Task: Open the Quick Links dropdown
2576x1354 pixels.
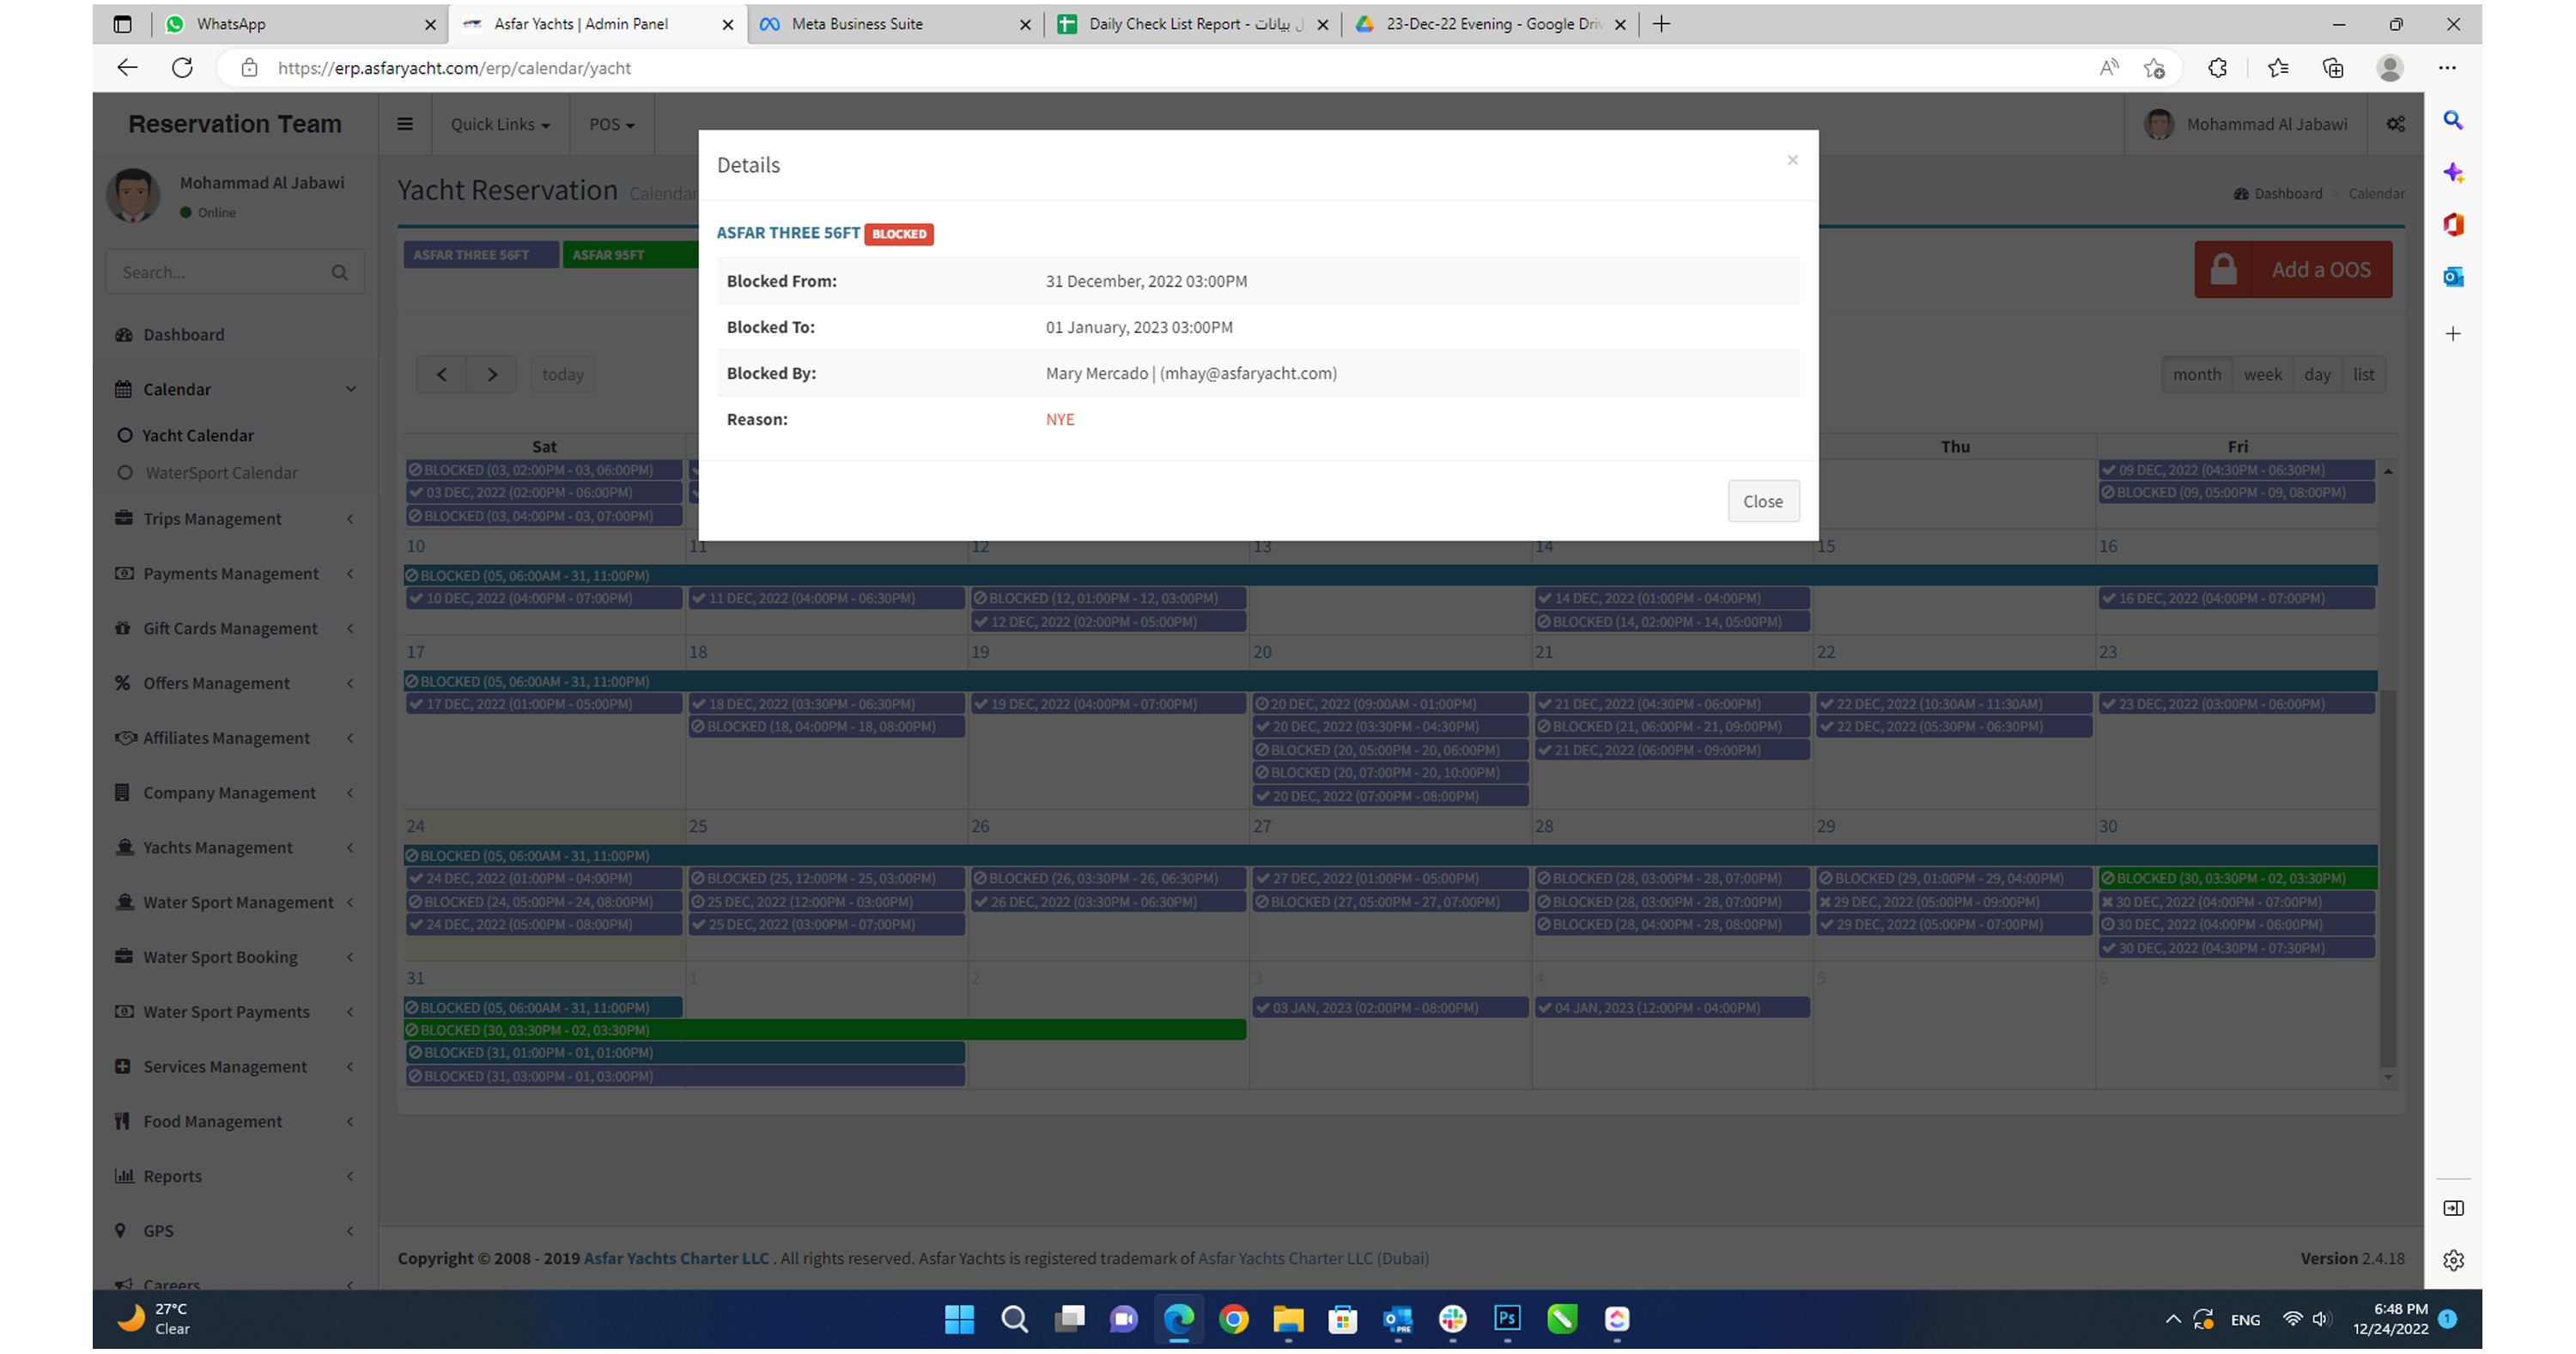Action: pyautogui.click(x=500, y=124)
